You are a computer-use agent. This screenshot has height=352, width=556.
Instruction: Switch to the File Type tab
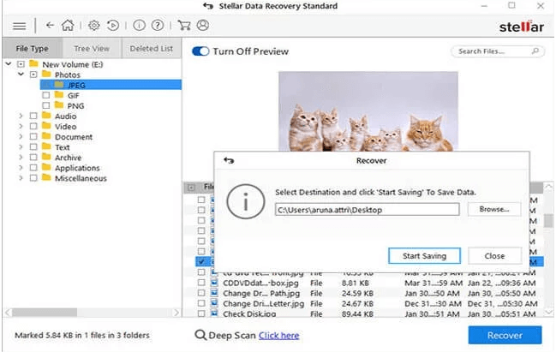(33, 49)
